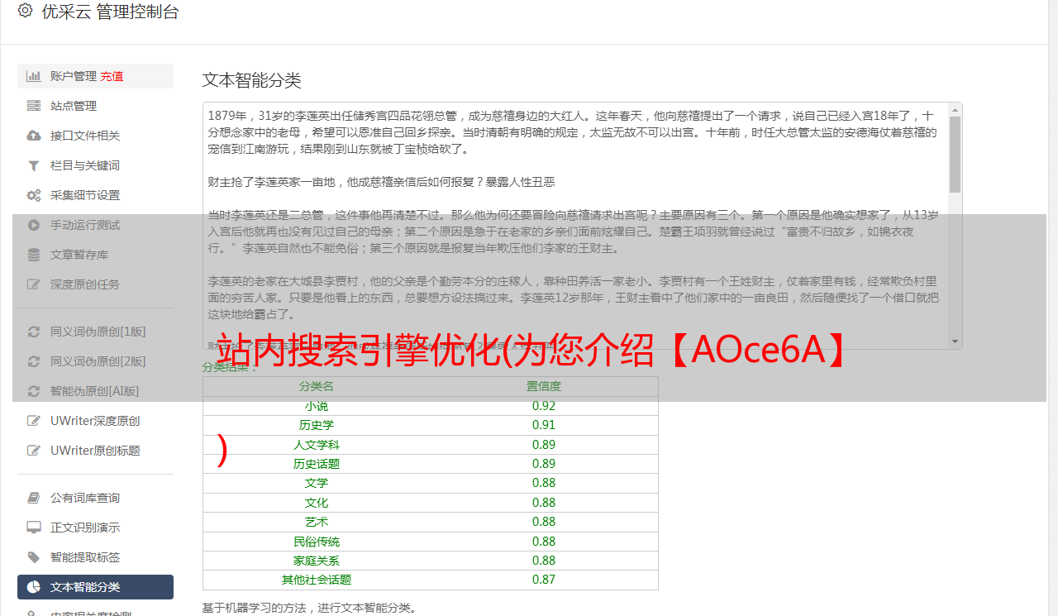1058x616 pixels.
Task: Select the 艺术 category cell
Action: pyautogui.click(x=317, y=522)
